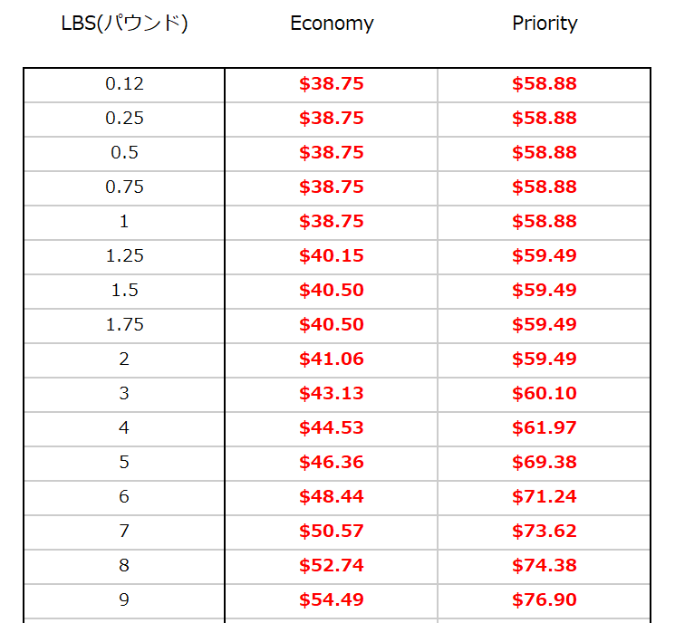Select the $48.44 Economy rate
Screen dimensions: 675x623
[332, 496]
